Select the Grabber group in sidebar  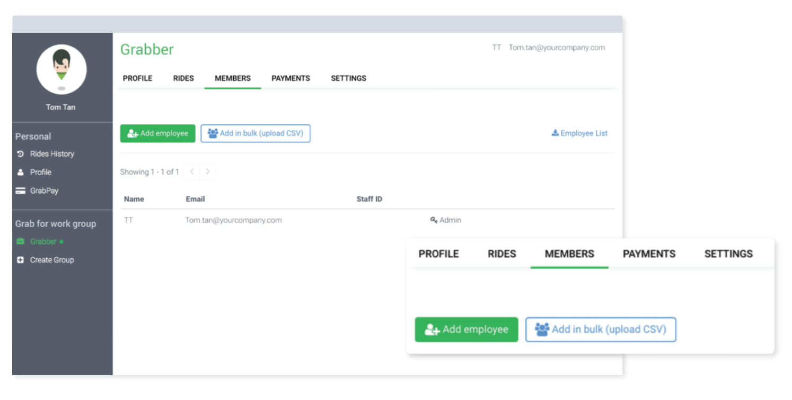point(43,241)
